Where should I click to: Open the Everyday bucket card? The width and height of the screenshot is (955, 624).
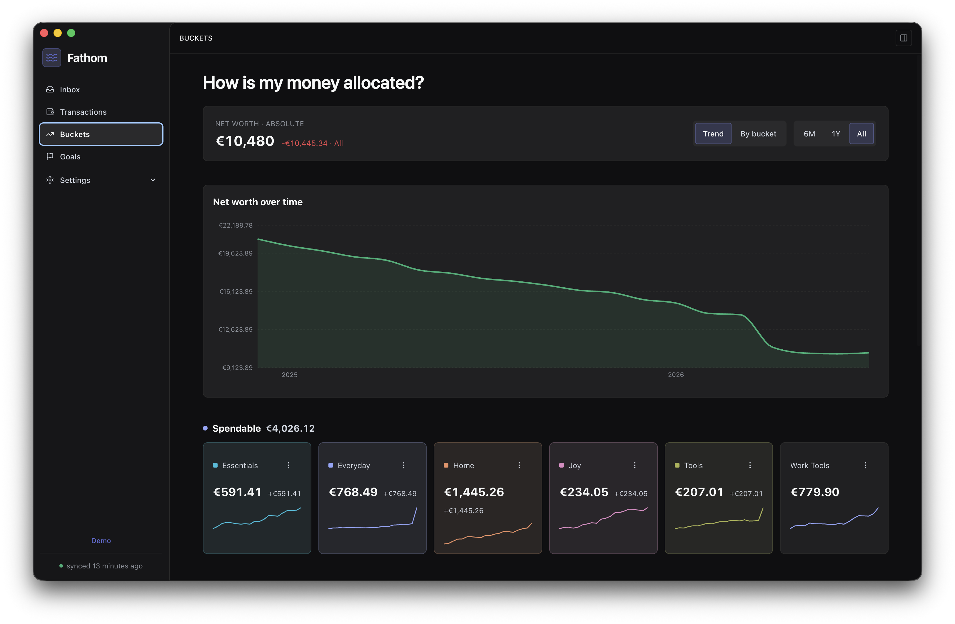click(x=372, y=498)
